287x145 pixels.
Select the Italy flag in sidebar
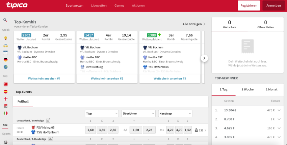(x=5, y=113)
